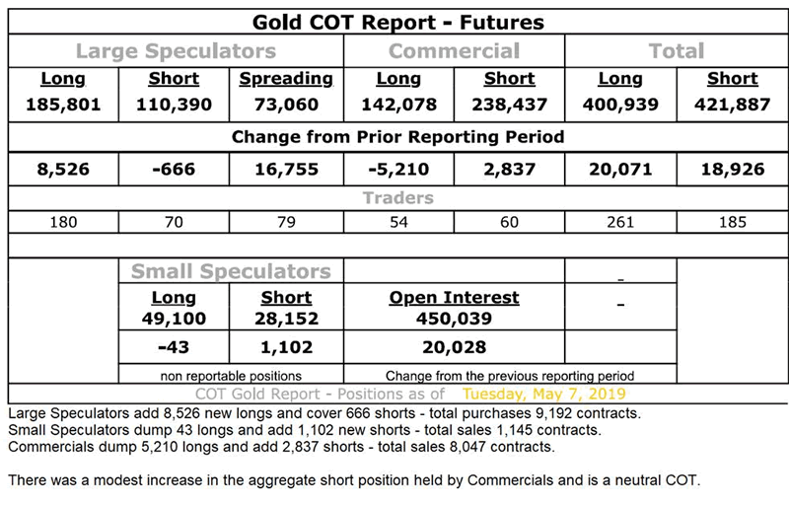Select the spreading change value 16,755
The image size is (789, 506).
click(286, 170)
